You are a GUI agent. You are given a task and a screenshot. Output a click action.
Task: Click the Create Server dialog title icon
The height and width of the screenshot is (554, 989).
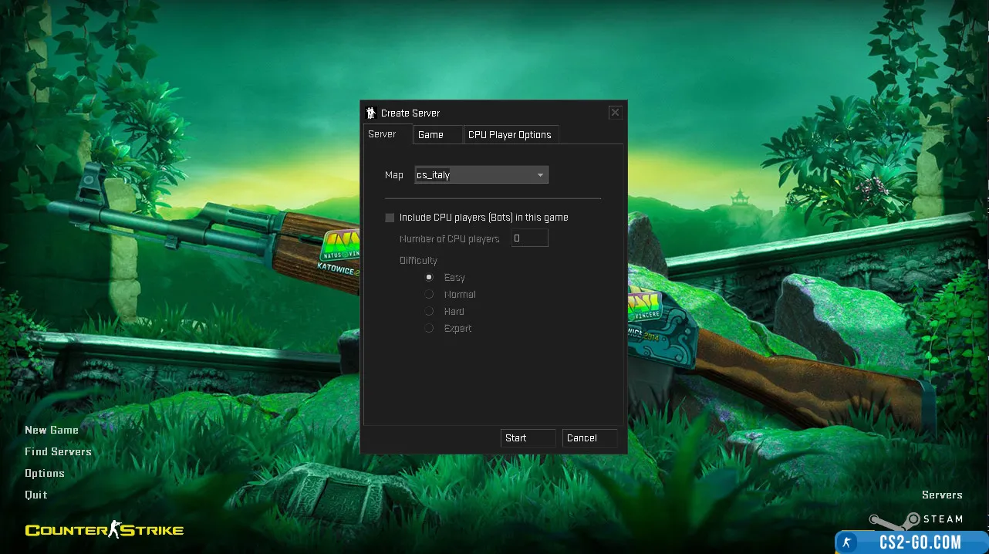[x=371, y=113]
